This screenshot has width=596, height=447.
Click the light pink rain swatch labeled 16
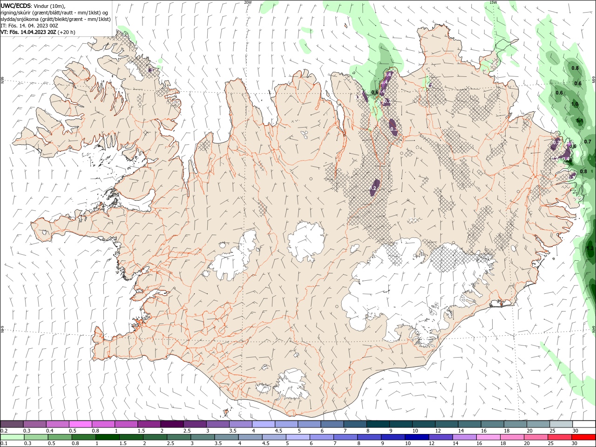(488, 437)
